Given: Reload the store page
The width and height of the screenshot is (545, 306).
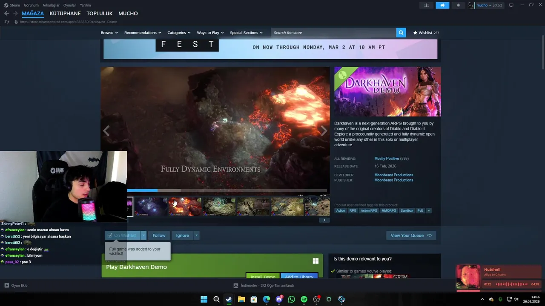Looking at the screenshot, I should tap(6, 22).
